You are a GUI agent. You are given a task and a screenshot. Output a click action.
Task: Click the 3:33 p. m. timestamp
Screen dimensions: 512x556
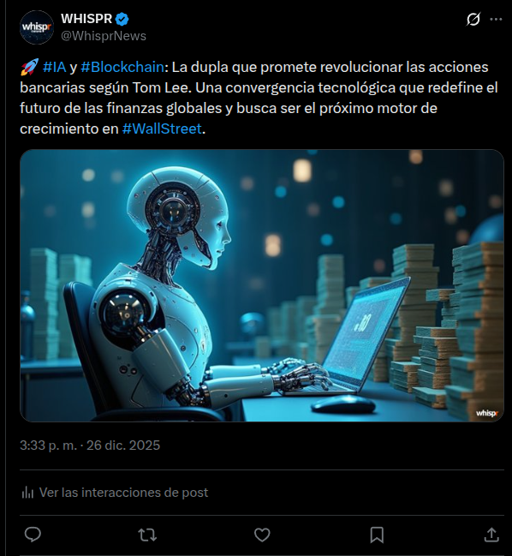click(48, 445)
